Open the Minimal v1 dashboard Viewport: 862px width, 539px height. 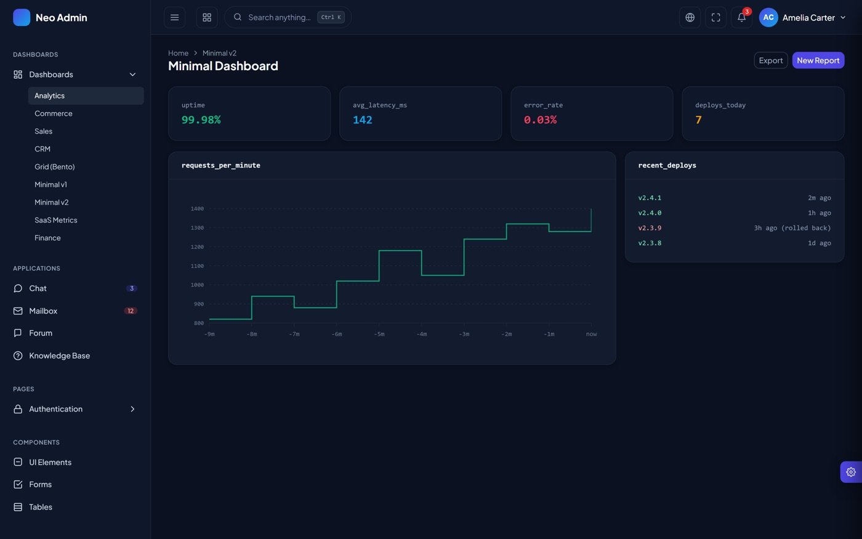point(86,185)
